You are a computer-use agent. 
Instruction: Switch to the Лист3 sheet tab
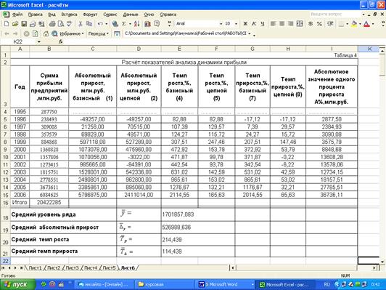coord(72,267)
